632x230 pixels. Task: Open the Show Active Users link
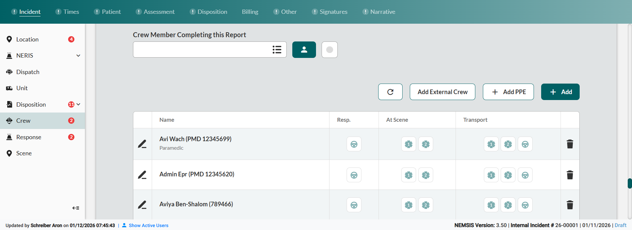148,225
